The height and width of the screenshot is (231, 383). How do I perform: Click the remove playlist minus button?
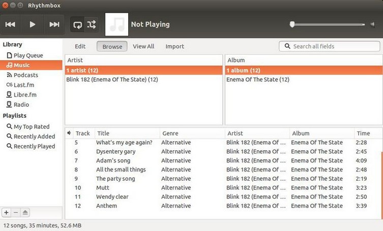(x=16, y=213)
